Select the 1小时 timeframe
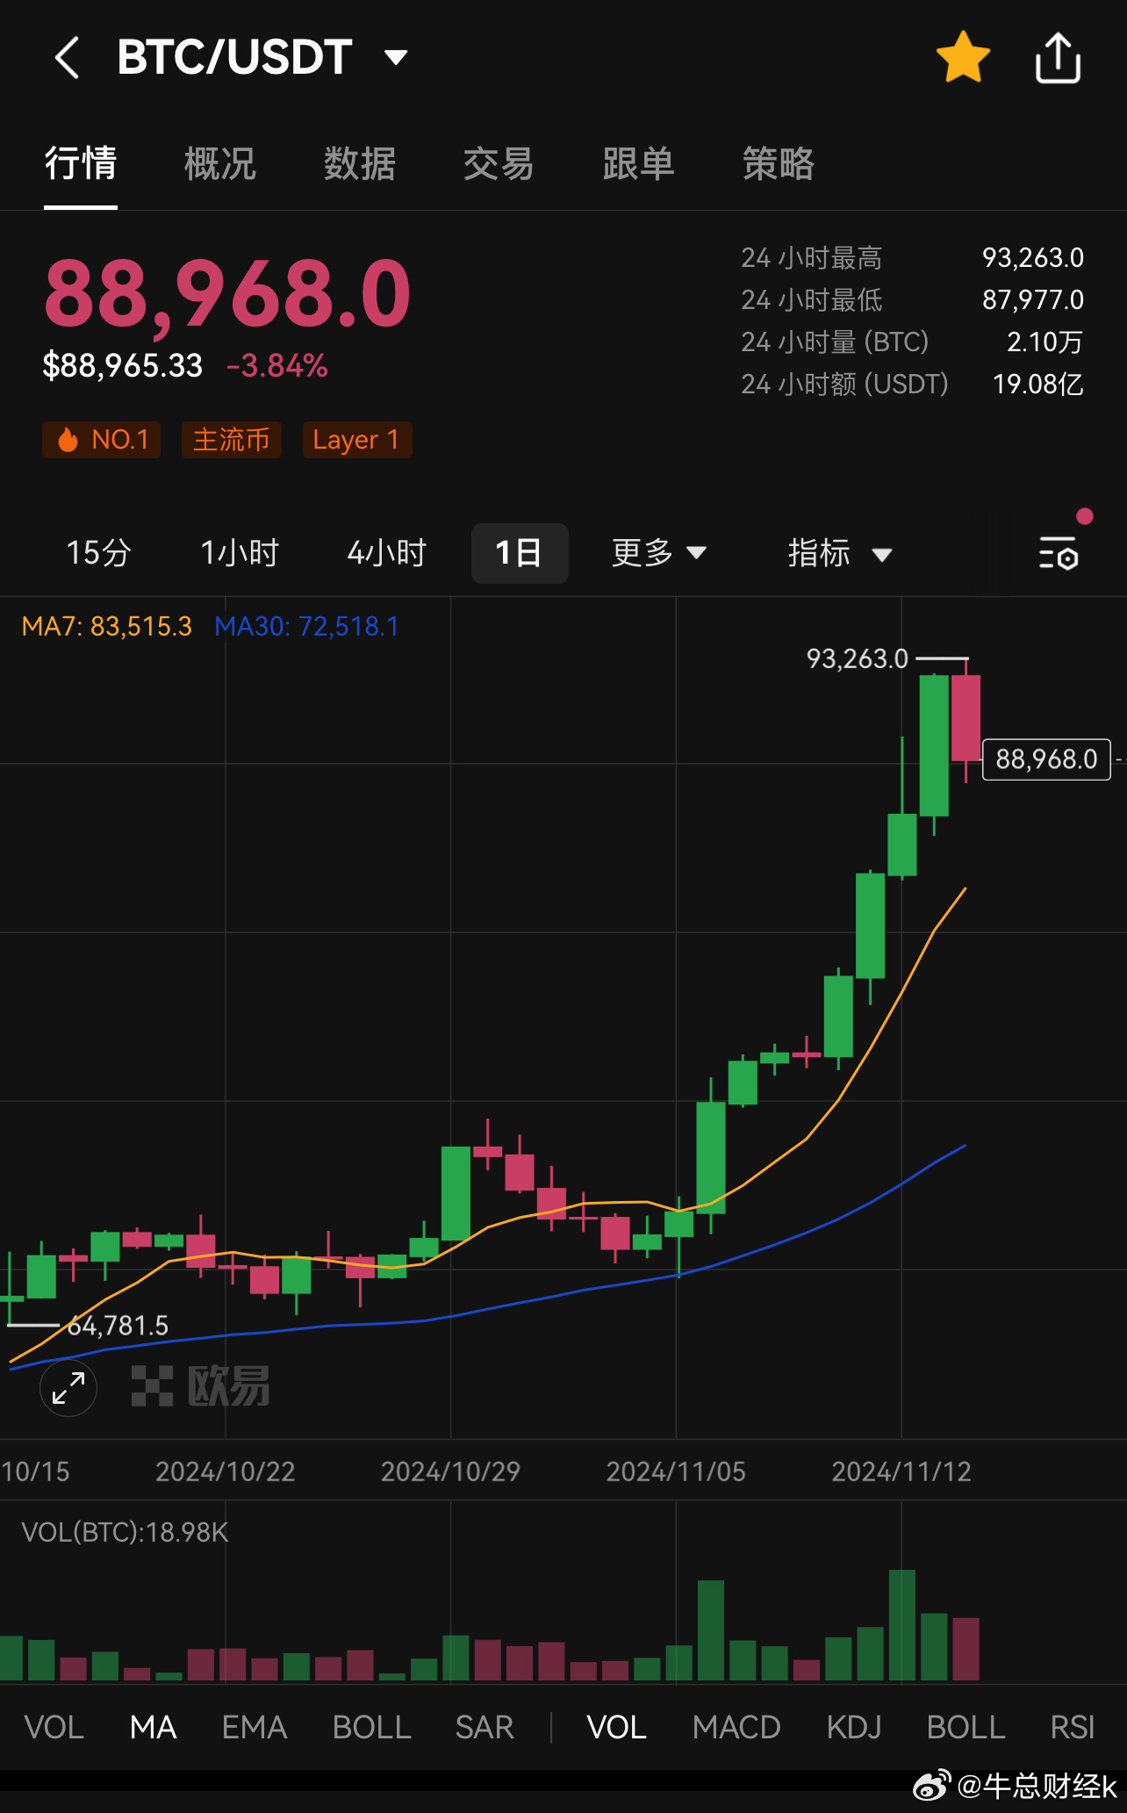This screenshot has height=1813, width=1127. click(x=240, y=553)
